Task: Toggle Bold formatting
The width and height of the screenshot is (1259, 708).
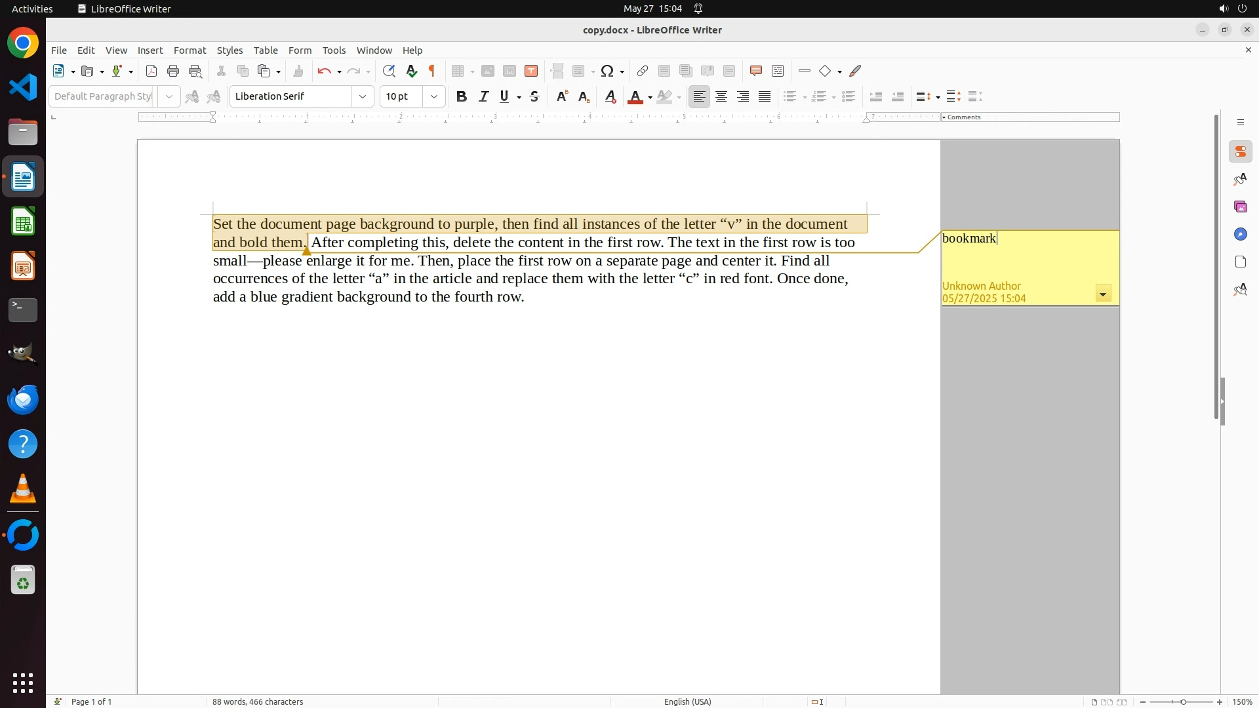Action: coord(462,96)
